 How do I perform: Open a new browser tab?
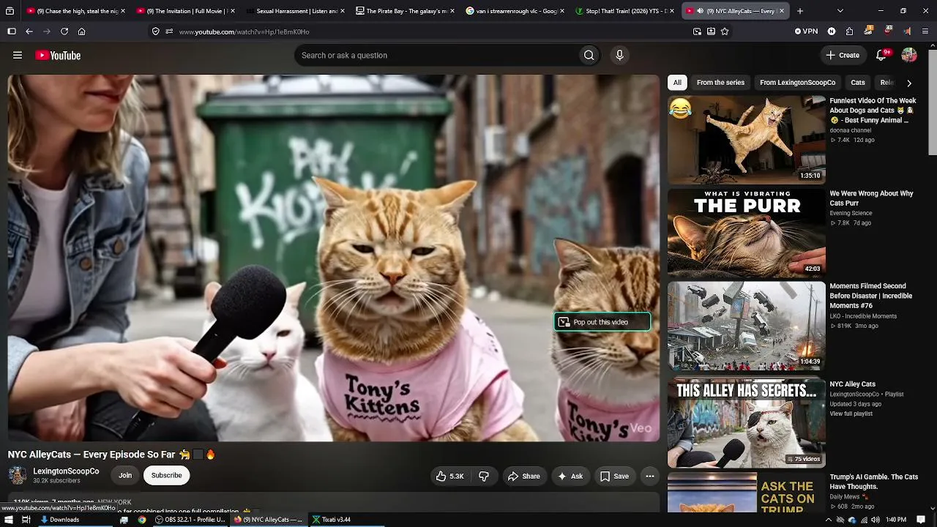800,11
